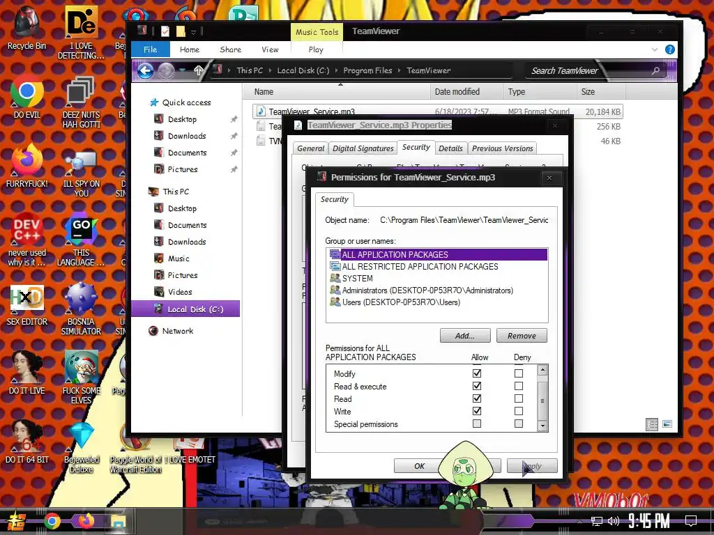This screenshot has width=714, height=535.
Task: Click the Search TeamViewer input field
Action: pos(587,70)
